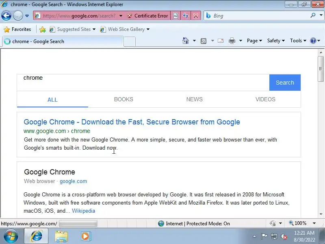Image resolution: width=325 pixels, height=244 pixels.
Task: Expand the address bar autocomplete arrow
Action: pyautogui.click(x=121, y=16)
